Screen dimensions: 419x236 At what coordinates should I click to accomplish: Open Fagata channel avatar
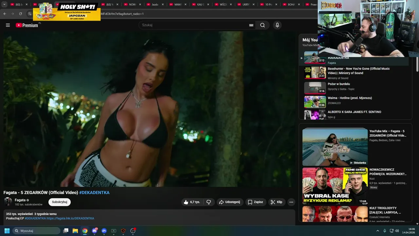coord(8,202)
